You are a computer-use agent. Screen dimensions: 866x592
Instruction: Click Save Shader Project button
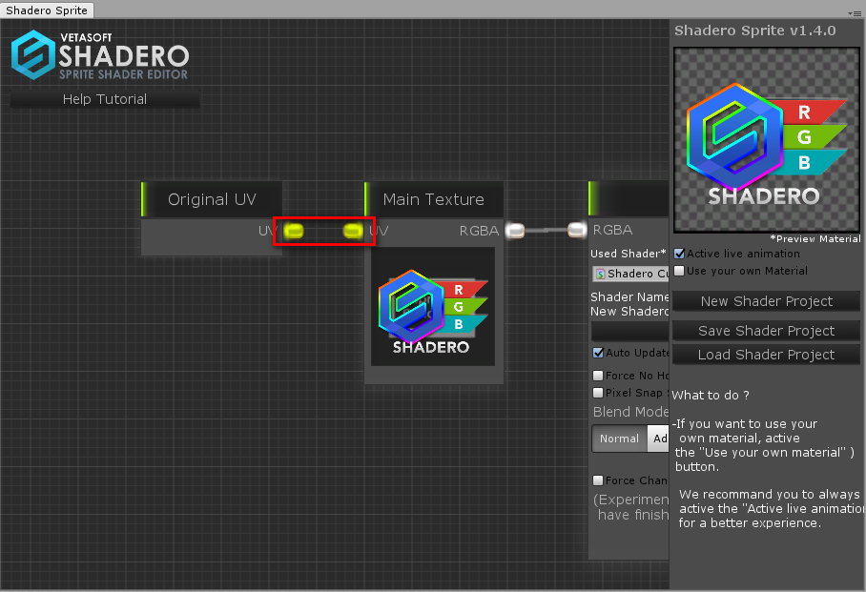tap(766, 330)
